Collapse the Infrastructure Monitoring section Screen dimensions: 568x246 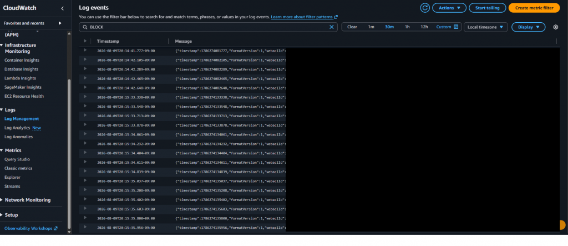[x=2, y=46]
